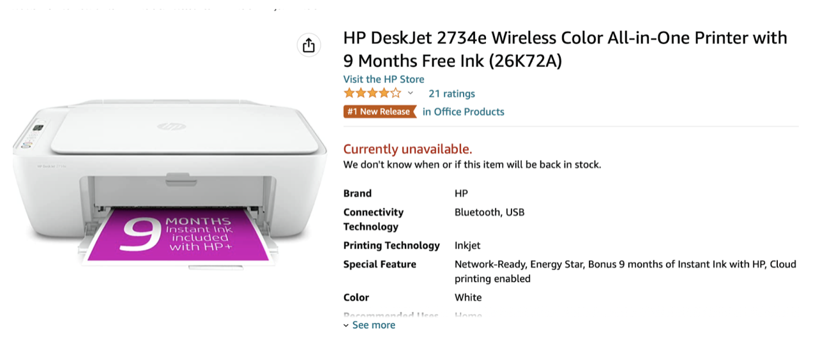Open the in Office Products category link
834x356 pixels.
pyautogui.click(x=464, y=112)
